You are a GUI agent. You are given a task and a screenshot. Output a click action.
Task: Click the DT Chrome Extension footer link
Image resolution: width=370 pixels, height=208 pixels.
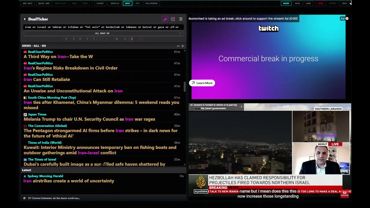54,198
